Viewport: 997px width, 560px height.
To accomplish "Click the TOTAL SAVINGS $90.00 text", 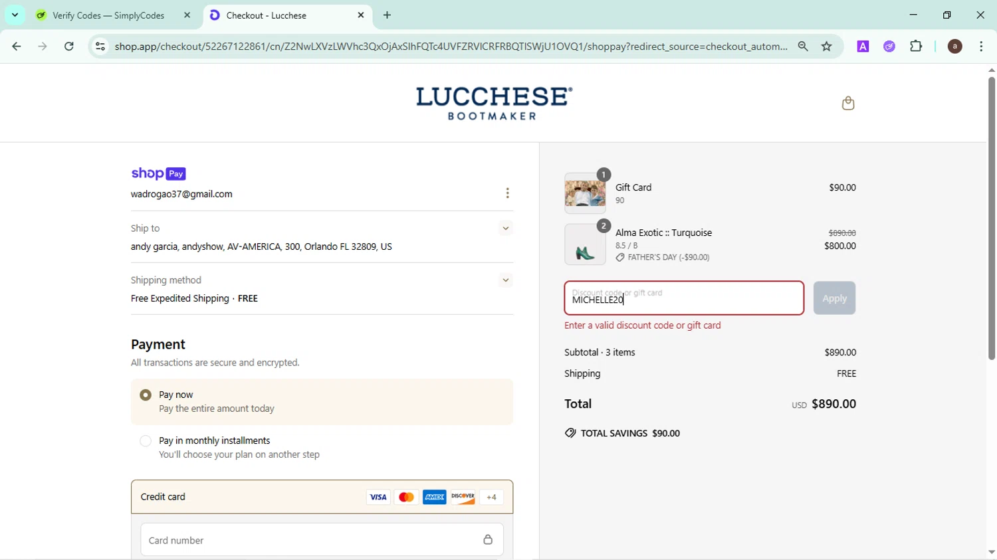I will 630,434.
